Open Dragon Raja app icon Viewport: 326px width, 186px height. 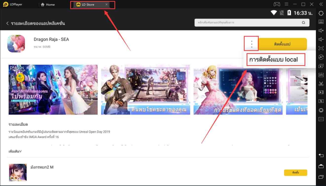point(16,43)
